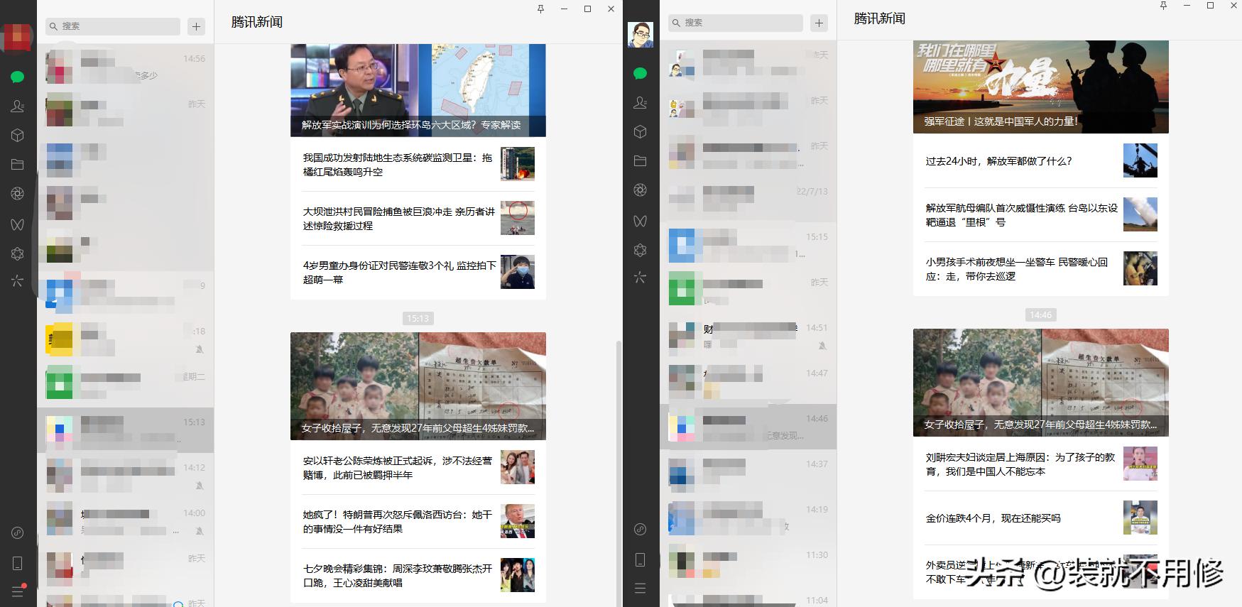
Task: Open article 小男孩手术前夜想坐一坐警车
Action: (x=1041, y=268)
